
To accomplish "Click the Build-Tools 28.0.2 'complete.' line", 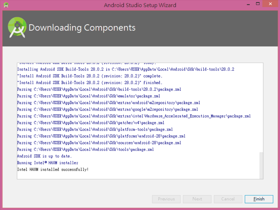I will [90, 76].
